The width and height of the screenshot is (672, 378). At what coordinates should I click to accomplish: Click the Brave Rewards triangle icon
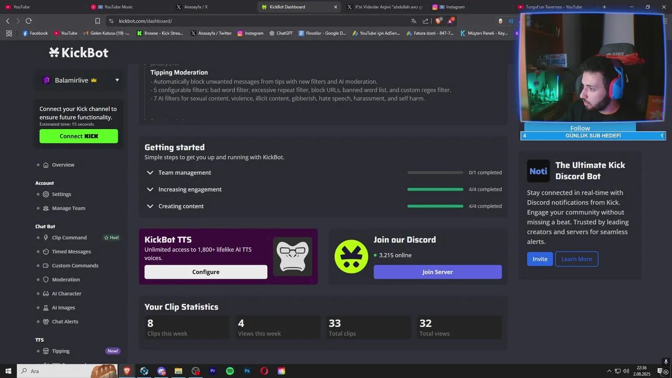(450, 21)
